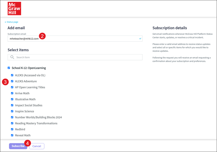
Task: Click the Search item field
Action: (x=77, y=57)
